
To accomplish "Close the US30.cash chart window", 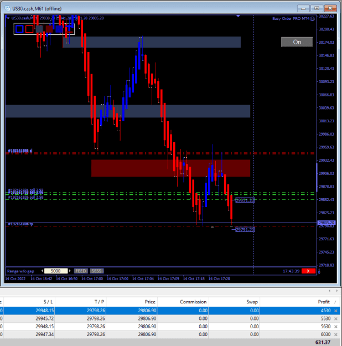I will pos(330,8).
